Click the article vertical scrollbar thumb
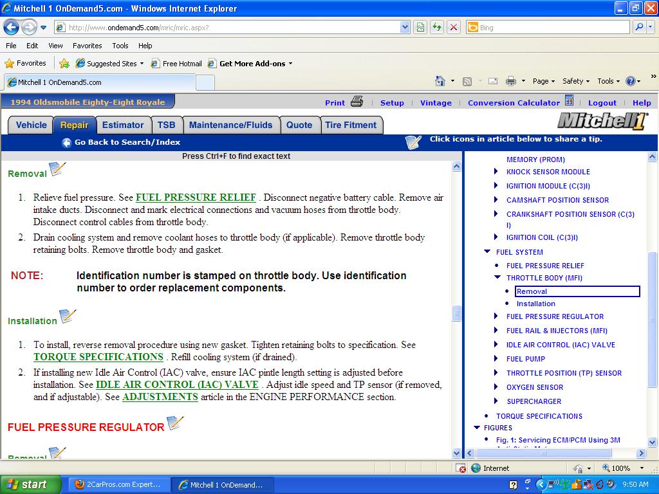 click(456, 313)
